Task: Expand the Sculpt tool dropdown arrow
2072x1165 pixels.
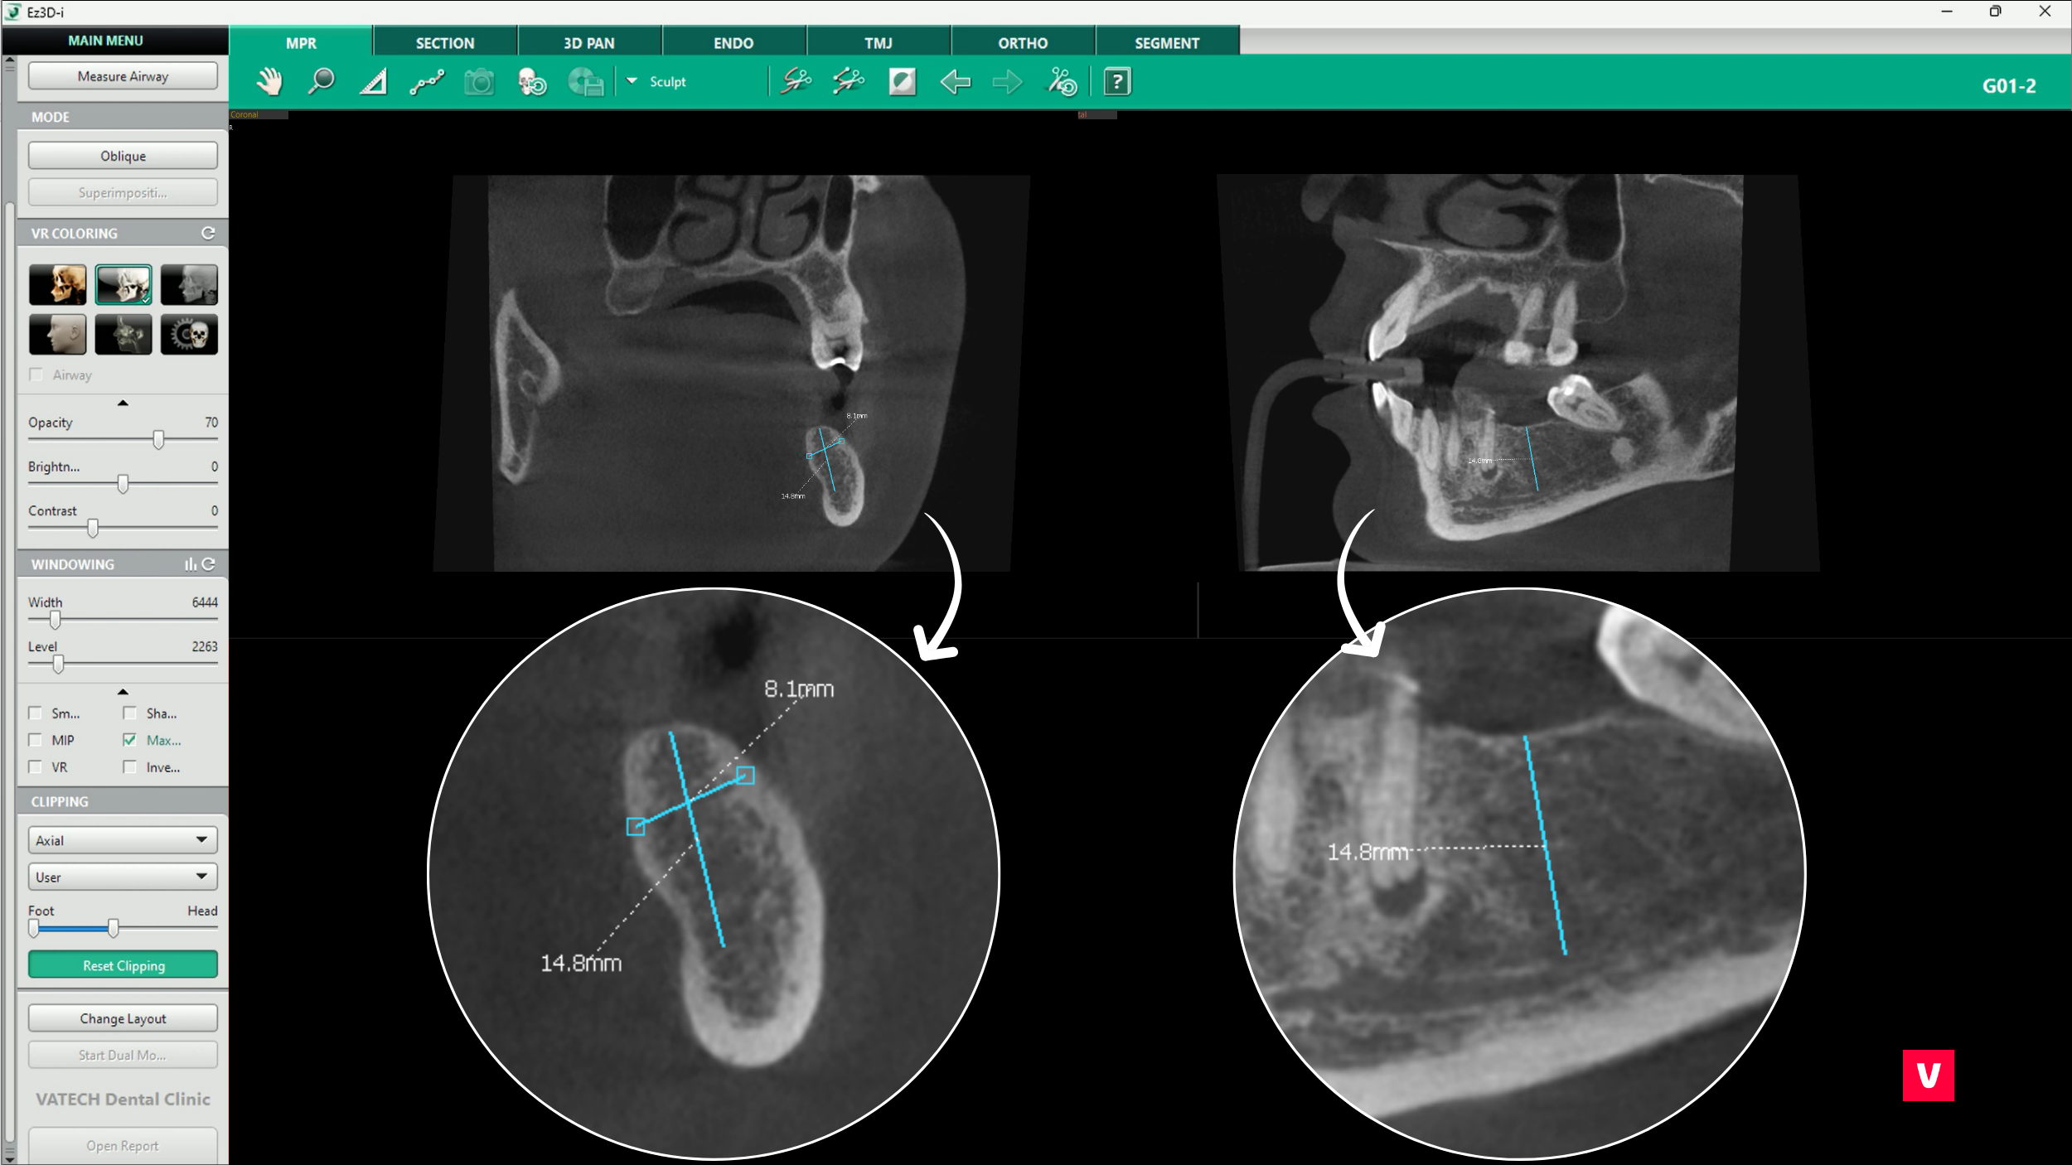Action: point(632,81)
